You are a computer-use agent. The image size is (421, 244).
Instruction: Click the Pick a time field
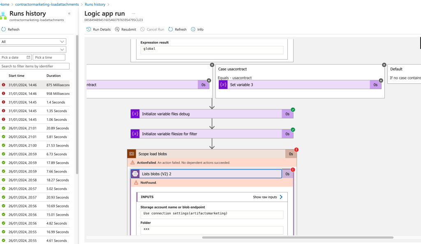click(49, 58)
